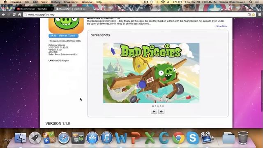Select second screenshot pagination dot

[155, 106]
